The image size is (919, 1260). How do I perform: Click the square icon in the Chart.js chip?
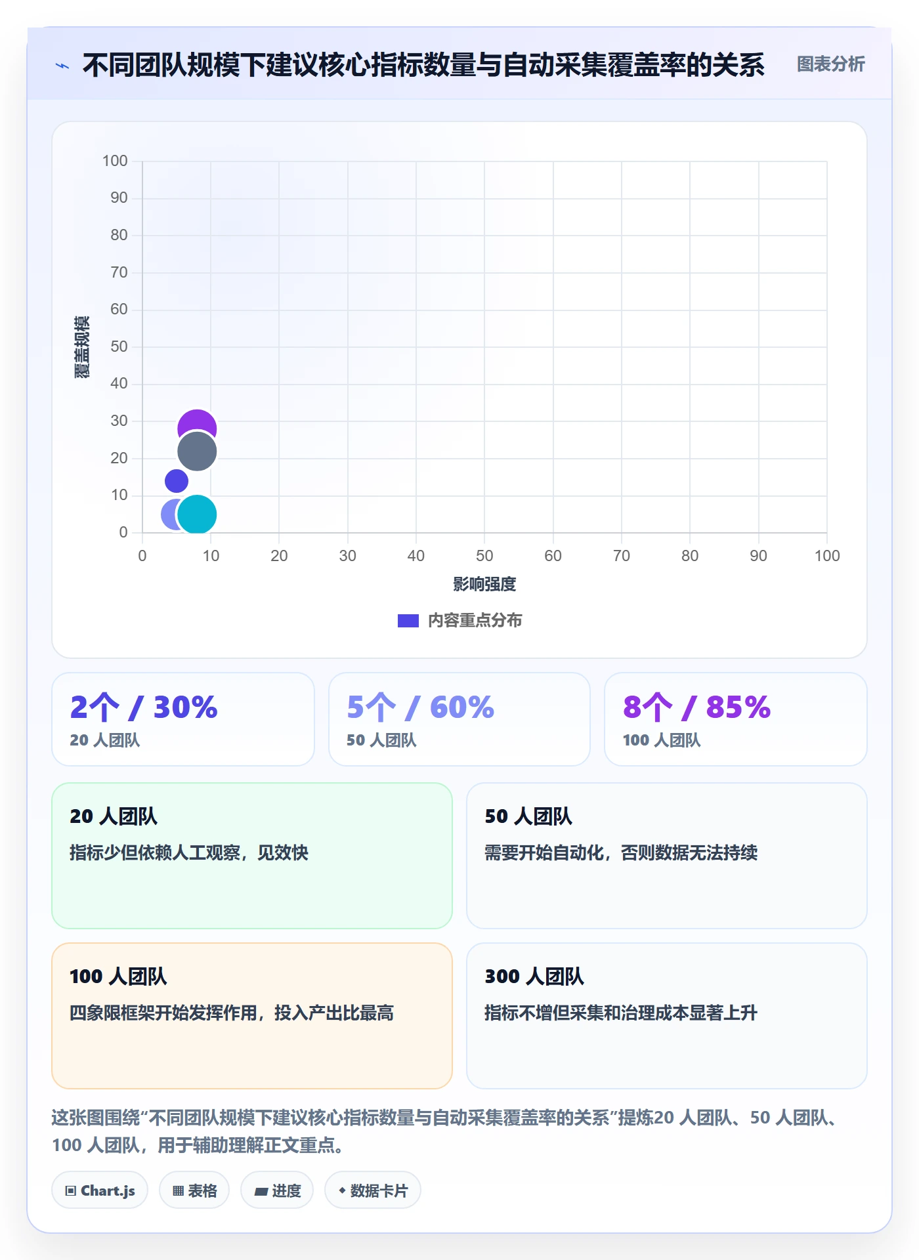click(x=71, y=1191)
